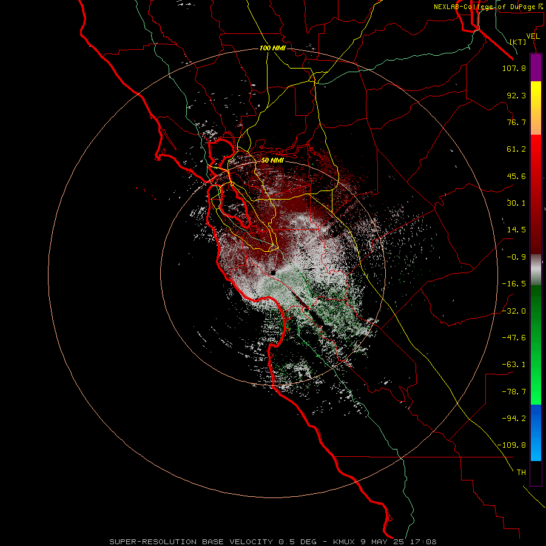Click the 76.7 velocity legend value

(516, 122)
